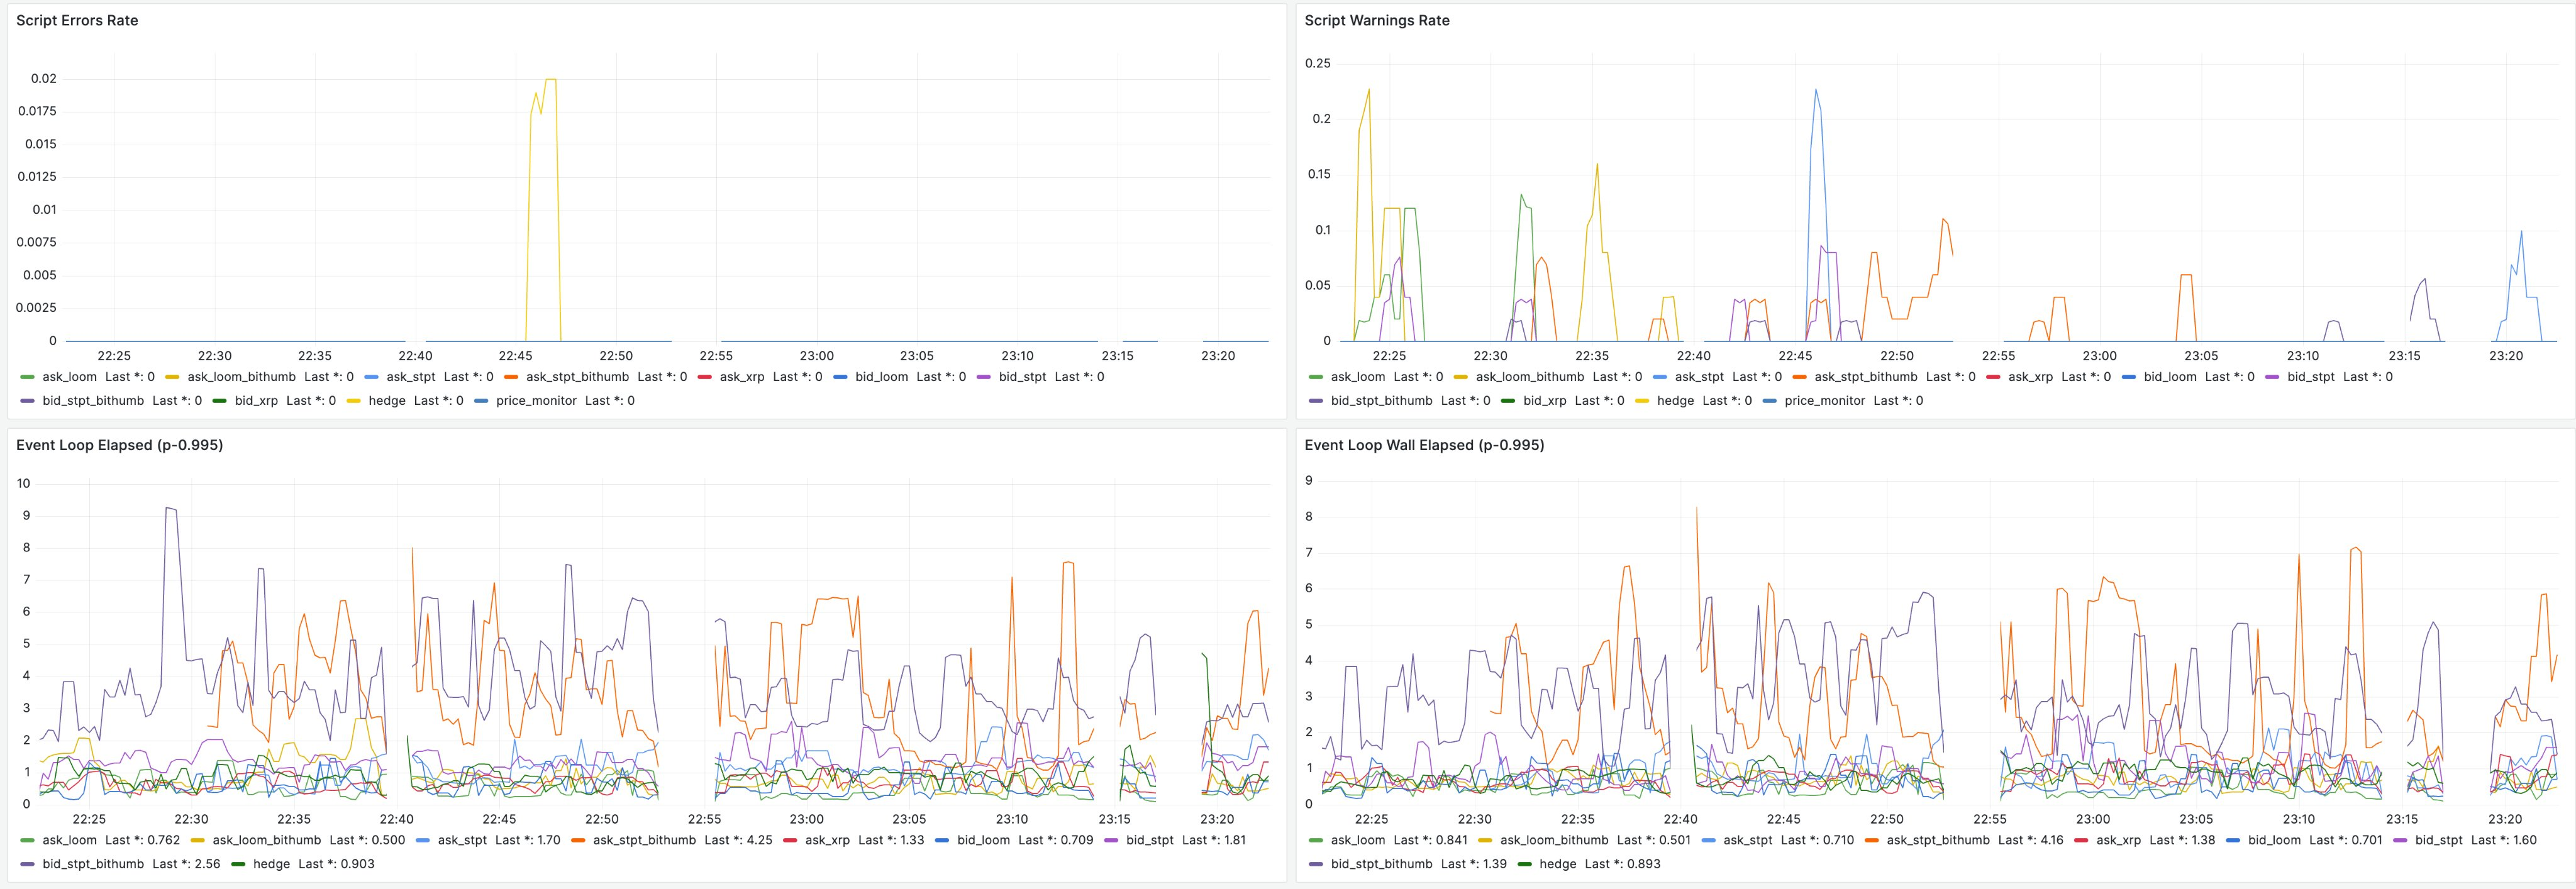
Task: Open the Event Loop Wall Elapsed title menu
Action: coord(1424,445)
